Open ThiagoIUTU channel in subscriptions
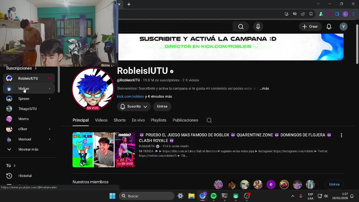 [x=29, y=109]
